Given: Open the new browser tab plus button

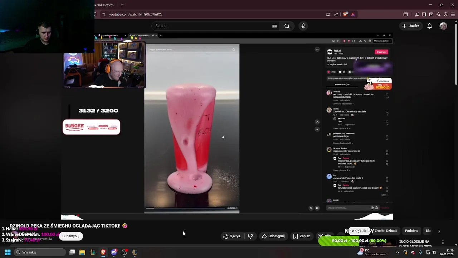Looking at the screenshot, I should [122, 5].
